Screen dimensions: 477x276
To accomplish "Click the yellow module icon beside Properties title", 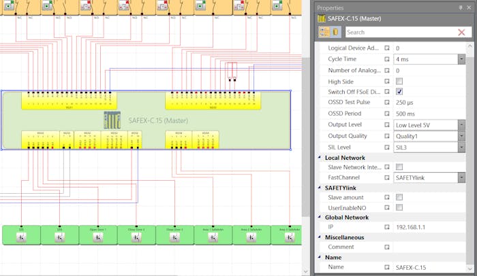I will click(x=322, y=19).
